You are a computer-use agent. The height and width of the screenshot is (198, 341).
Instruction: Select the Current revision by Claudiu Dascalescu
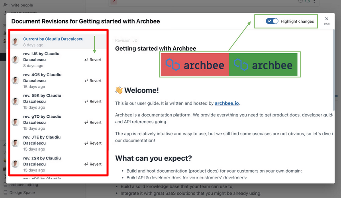click(x=59, y=42)
